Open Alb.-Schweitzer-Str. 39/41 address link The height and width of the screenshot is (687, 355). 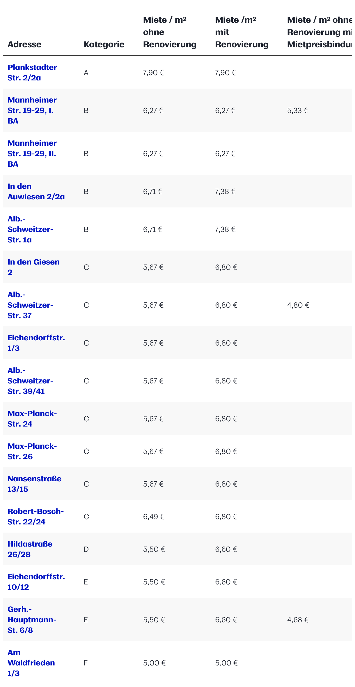pos(30,381)
